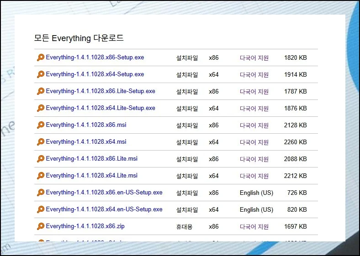Click x86 architecture cell in x86.Lite.msi row
Viewport: 360px width, 256px height.
tap(214, 159)
